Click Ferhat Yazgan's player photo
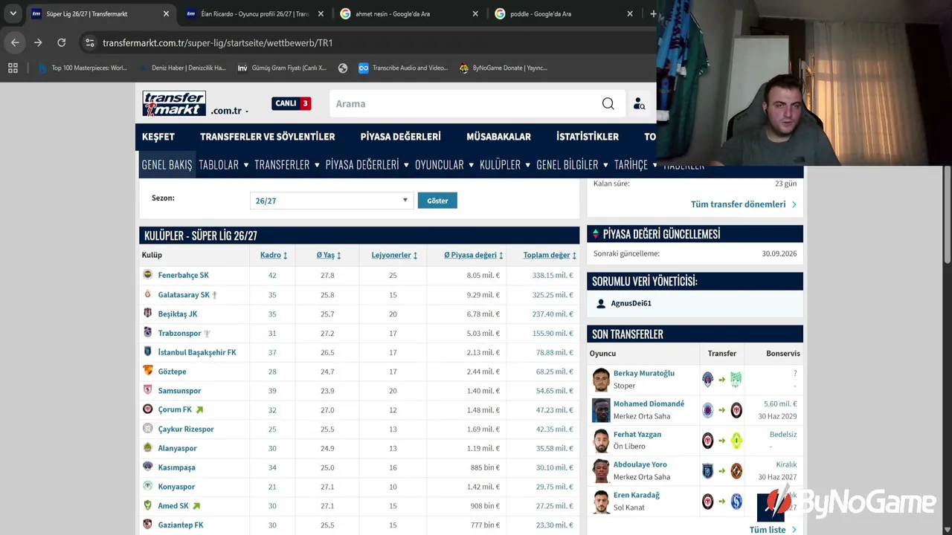This screenshot has height=535, width=952. point(601,441)
